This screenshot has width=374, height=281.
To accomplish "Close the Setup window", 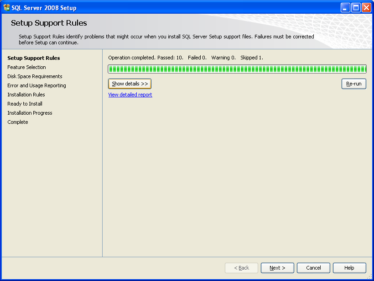I will point(366,8).
